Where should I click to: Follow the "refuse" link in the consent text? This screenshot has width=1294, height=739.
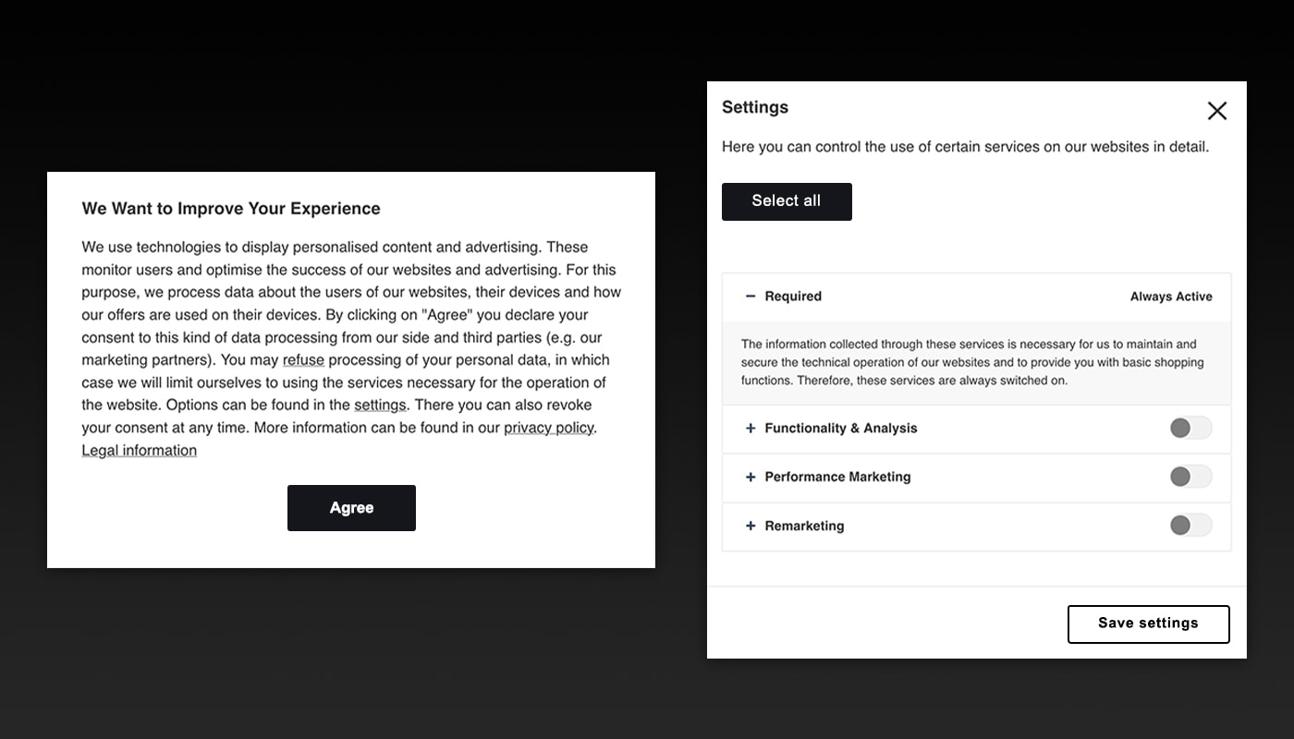(x=303, y=360)
